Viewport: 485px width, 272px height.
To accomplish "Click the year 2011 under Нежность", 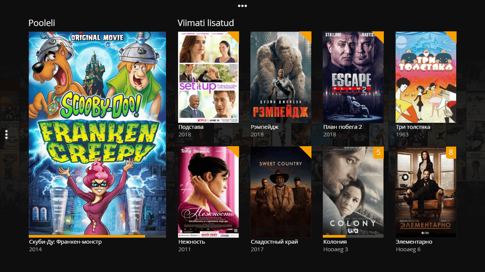I will [x=185, y=249].
